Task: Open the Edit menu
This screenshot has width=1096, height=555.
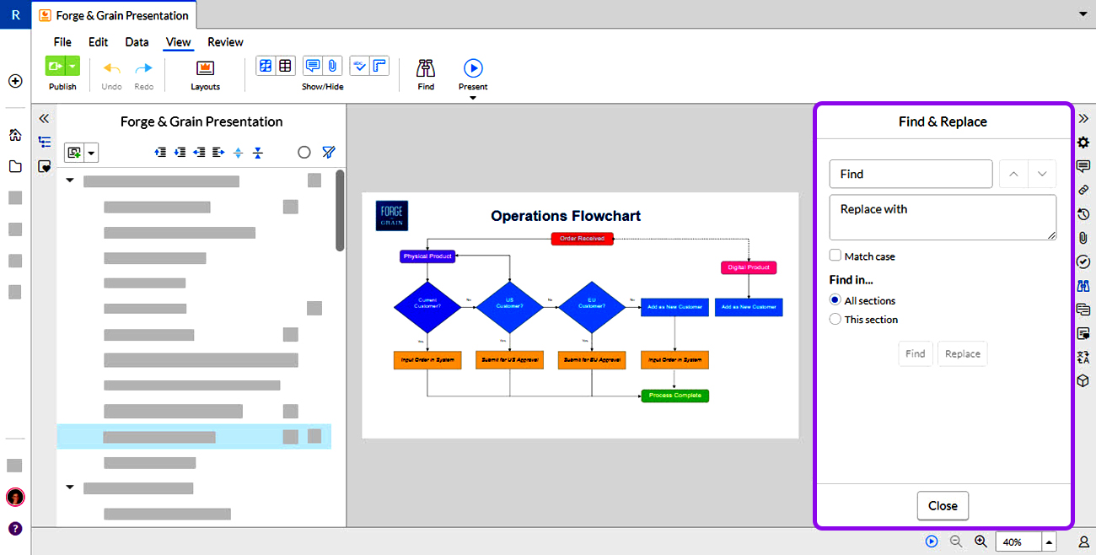Action: point(98,42)
